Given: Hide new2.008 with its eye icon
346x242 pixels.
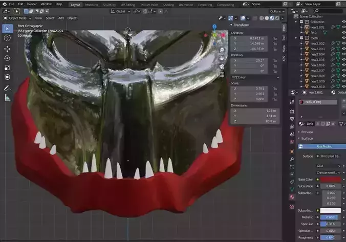Looking at the screenshot, I should pyautogui.click(x=344, y=76).
